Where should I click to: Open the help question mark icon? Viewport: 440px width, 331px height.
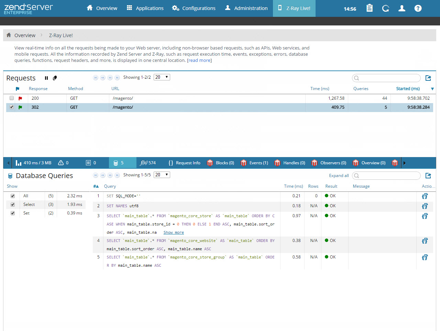coord(418,8)
